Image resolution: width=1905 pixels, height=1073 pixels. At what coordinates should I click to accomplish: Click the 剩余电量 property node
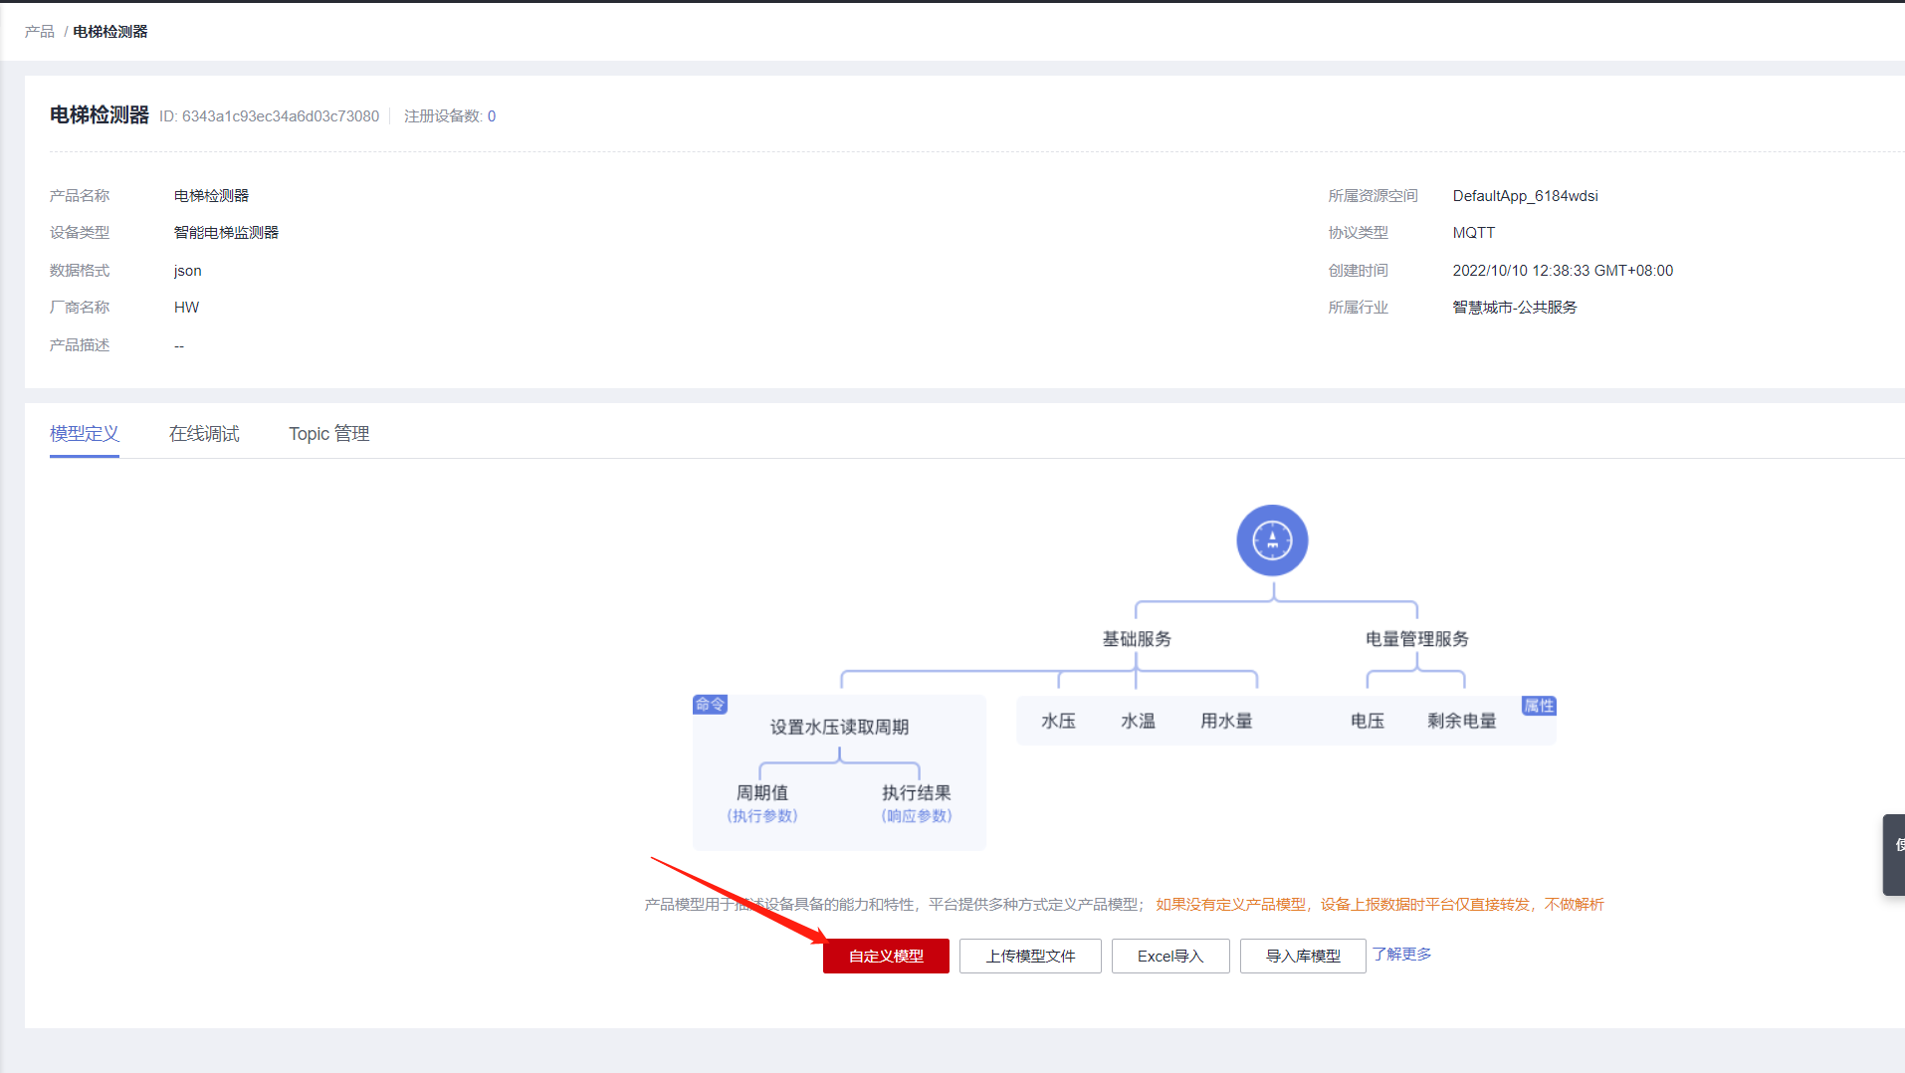1462,722
